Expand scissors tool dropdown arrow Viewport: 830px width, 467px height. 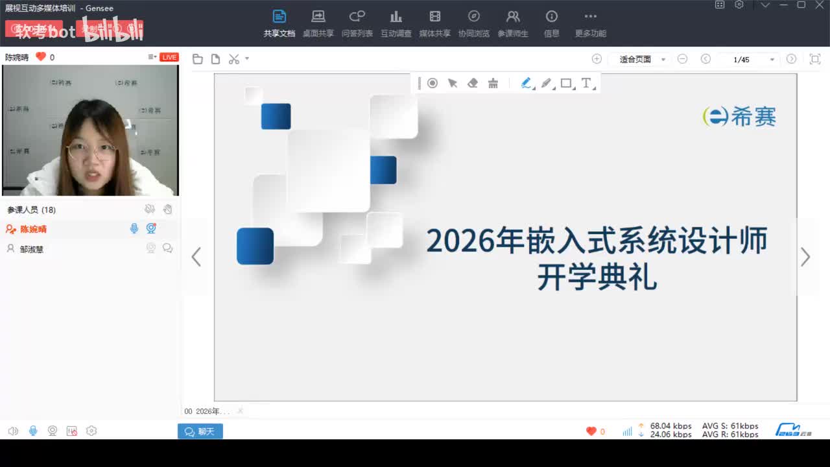click(x=247, y=59)
